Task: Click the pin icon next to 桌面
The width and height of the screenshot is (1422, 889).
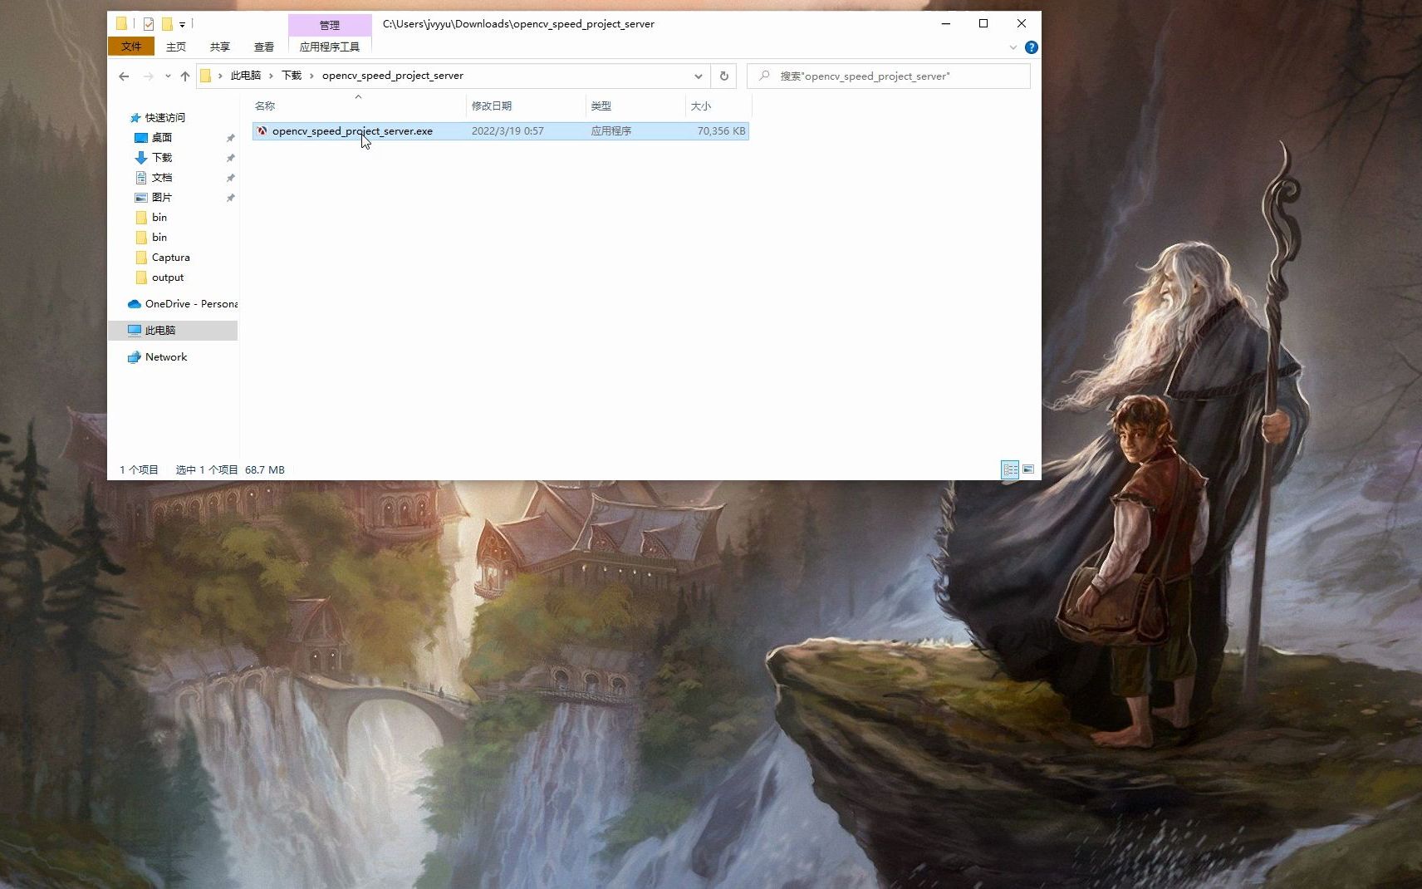Action: click(230, 138)
